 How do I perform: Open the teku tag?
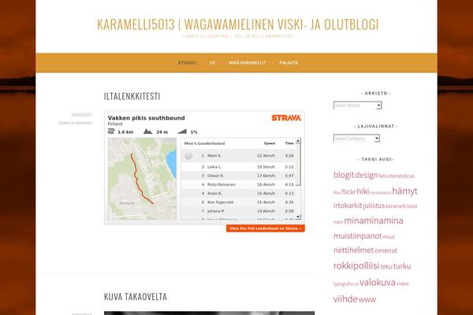pyautogui.click(x=386, y=266)
